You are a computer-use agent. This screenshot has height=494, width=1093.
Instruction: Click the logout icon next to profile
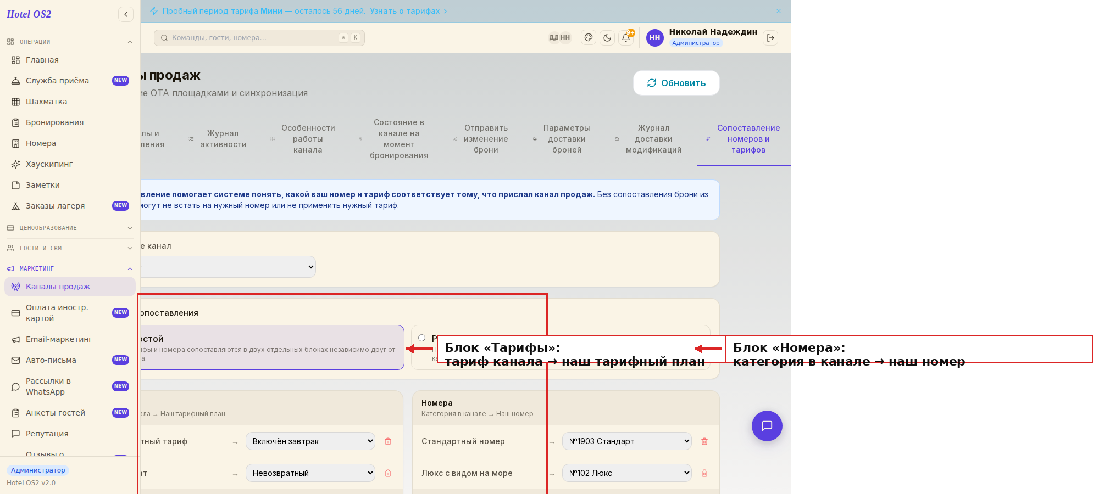pos(770,38)
